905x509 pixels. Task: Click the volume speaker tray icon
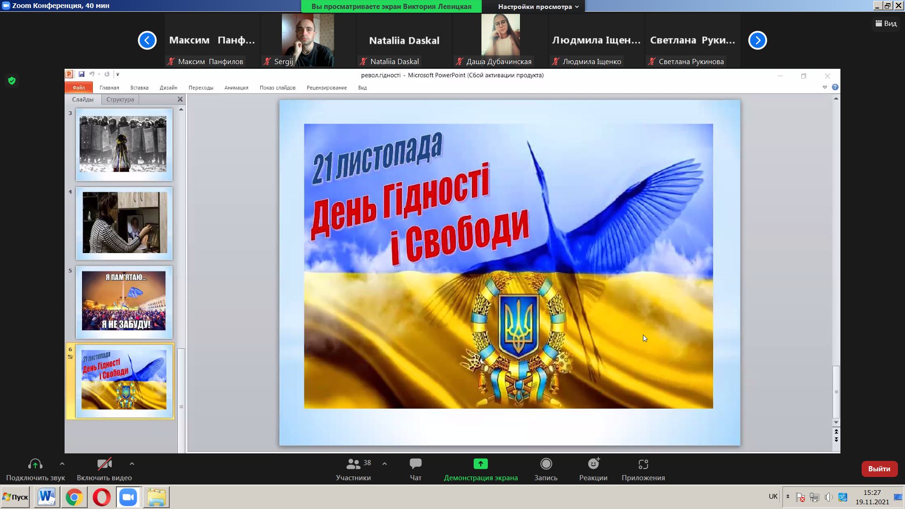pyautogui.click(x=829, y=497)
